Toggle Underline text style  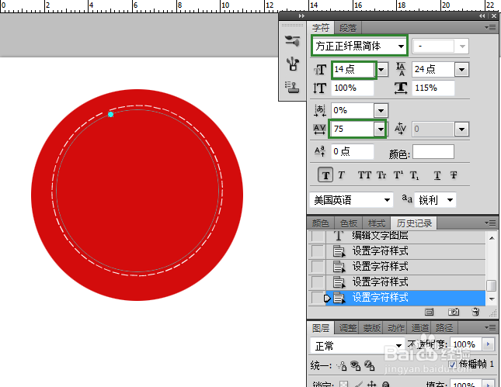coord(437,174)
